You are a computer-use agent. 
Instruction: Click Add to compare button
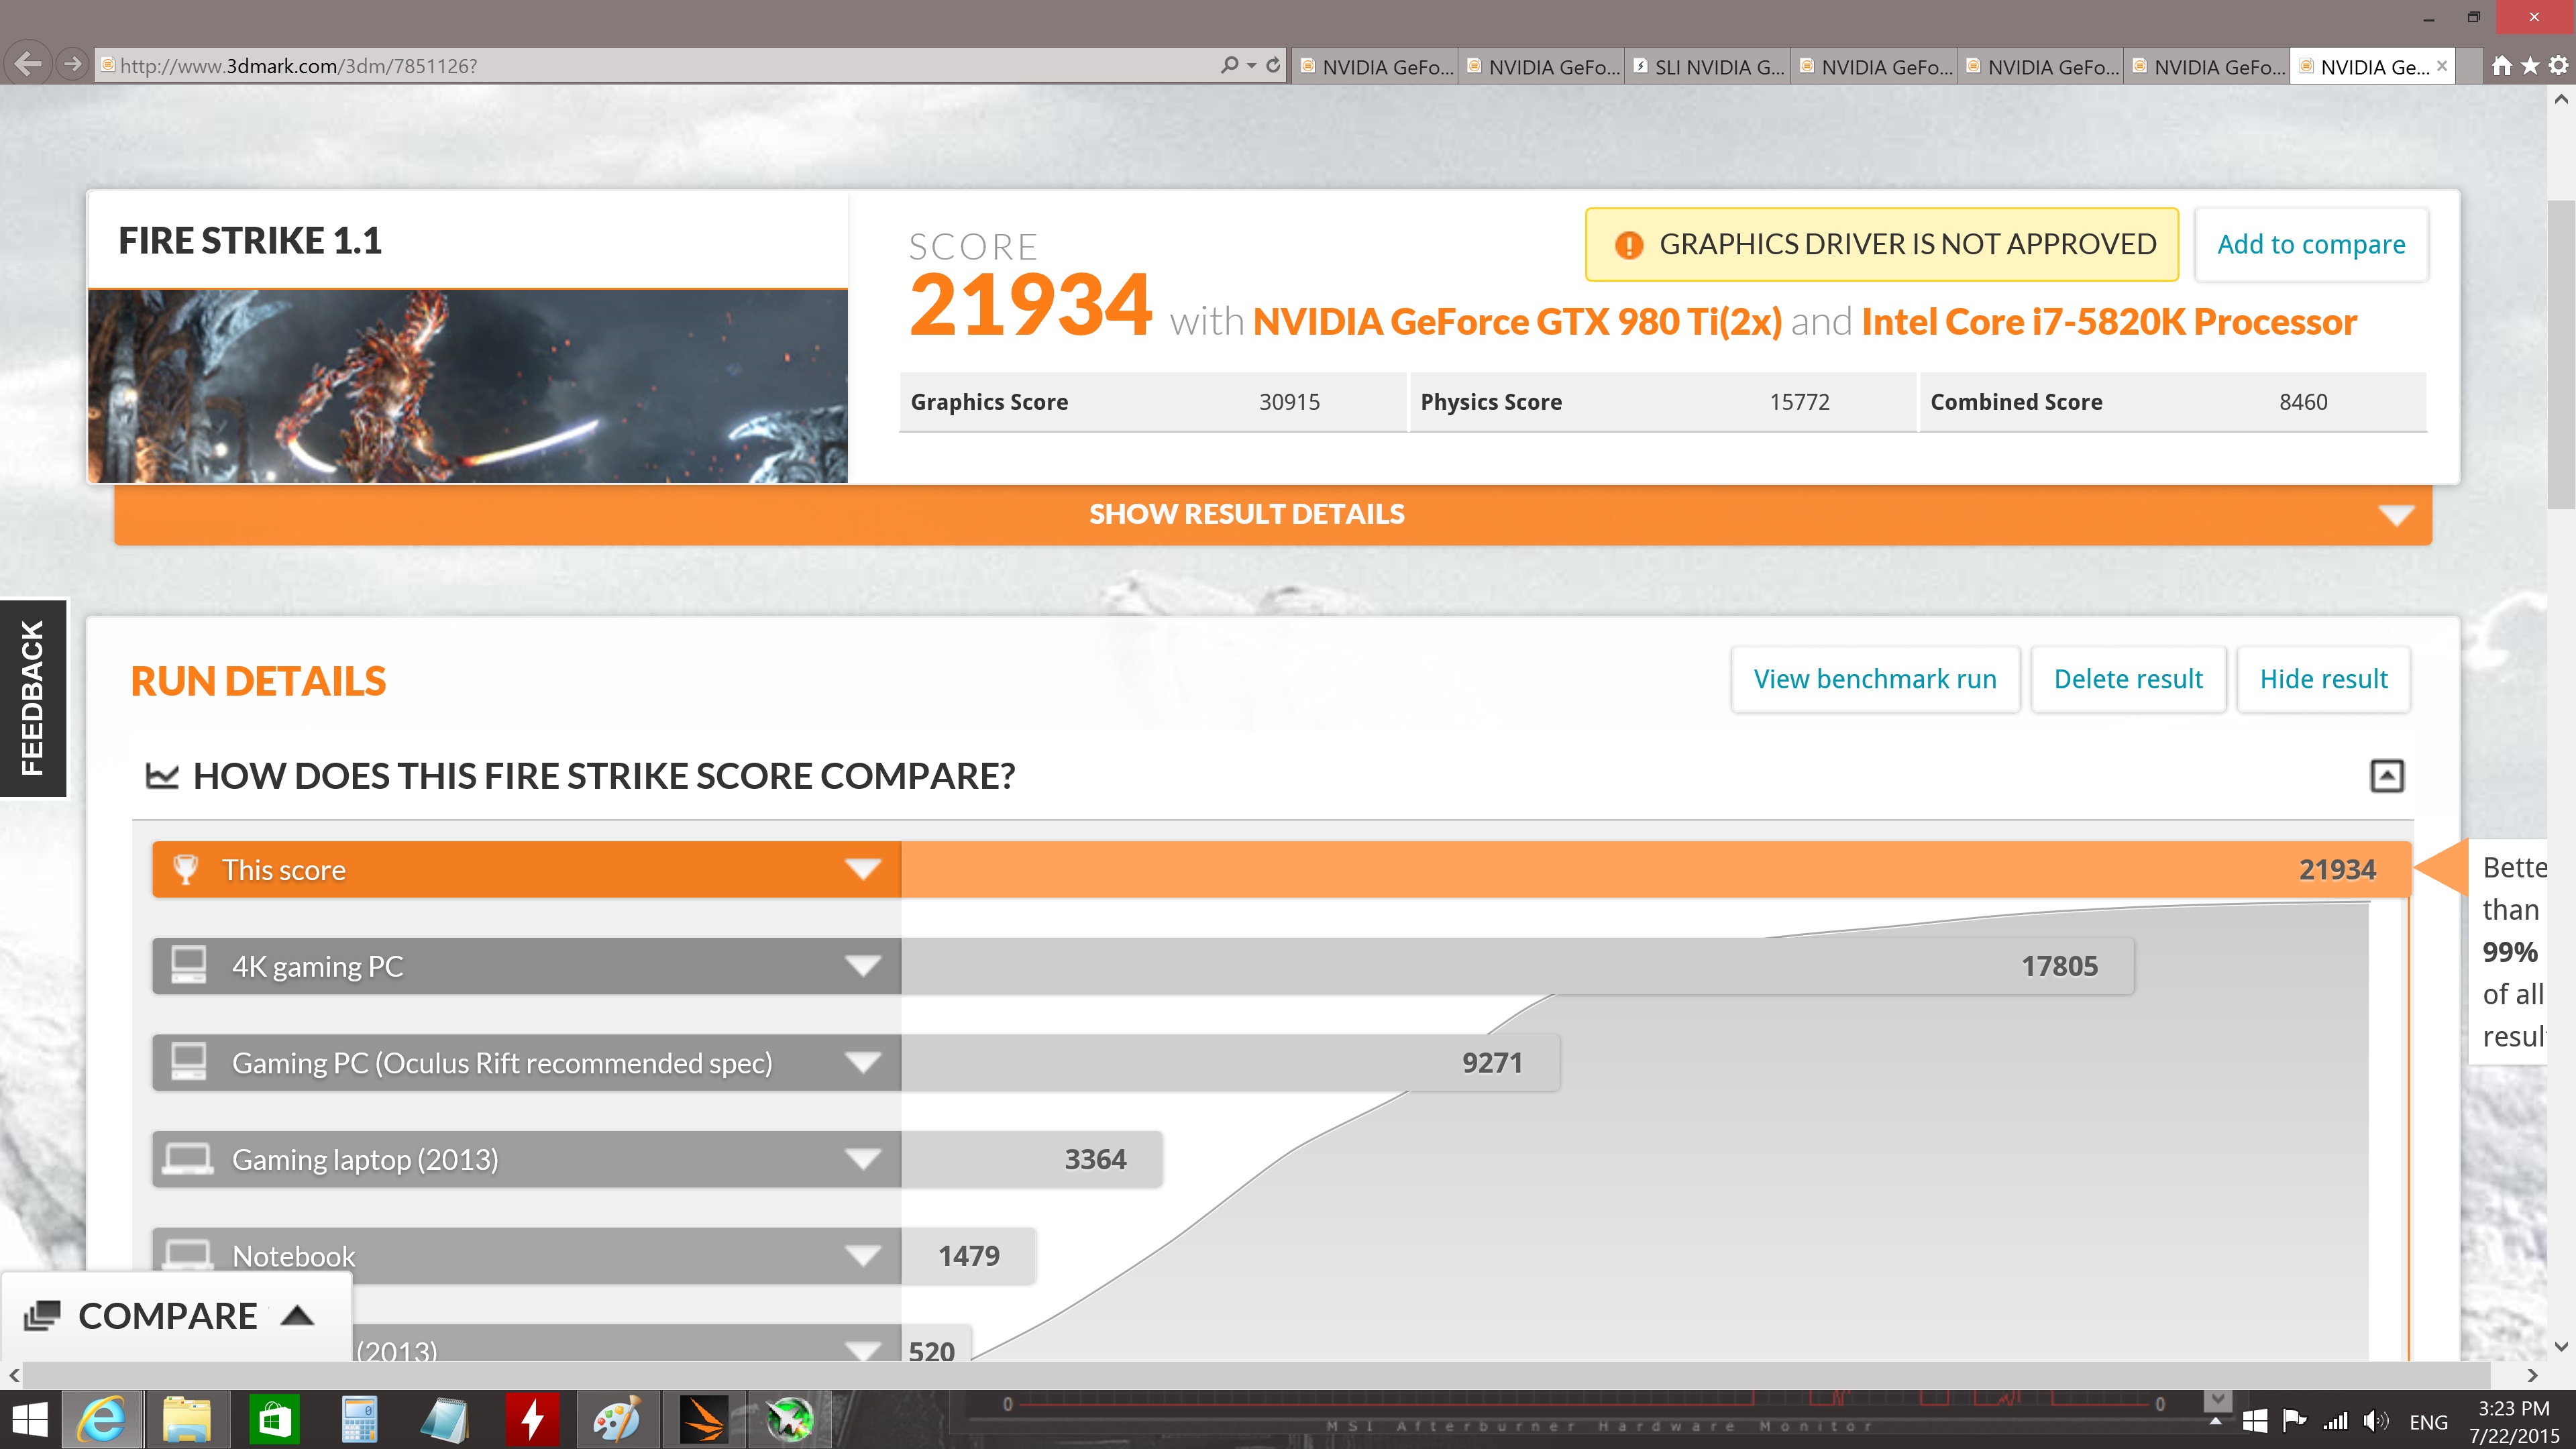pyautogui.click(x=2310, y=245)
